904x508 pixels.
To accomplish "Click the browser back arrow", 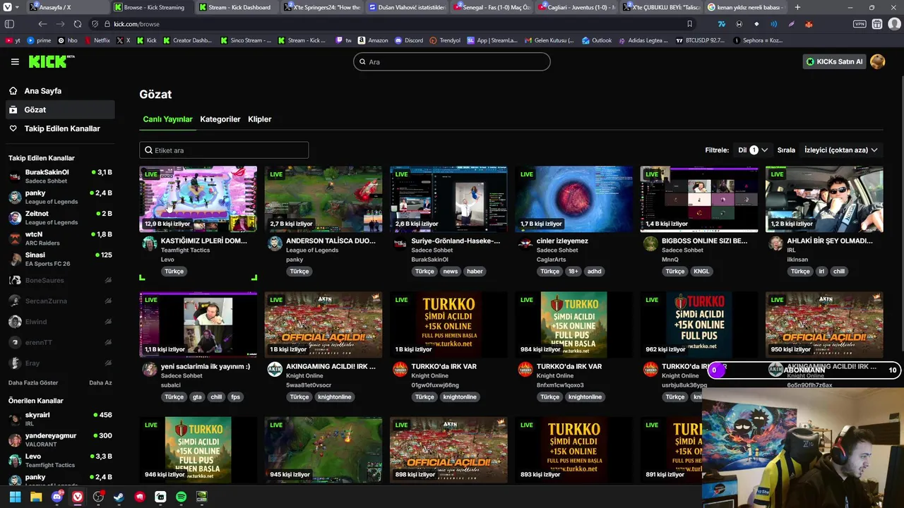I will pyautogui.click(x=42, y=24).
